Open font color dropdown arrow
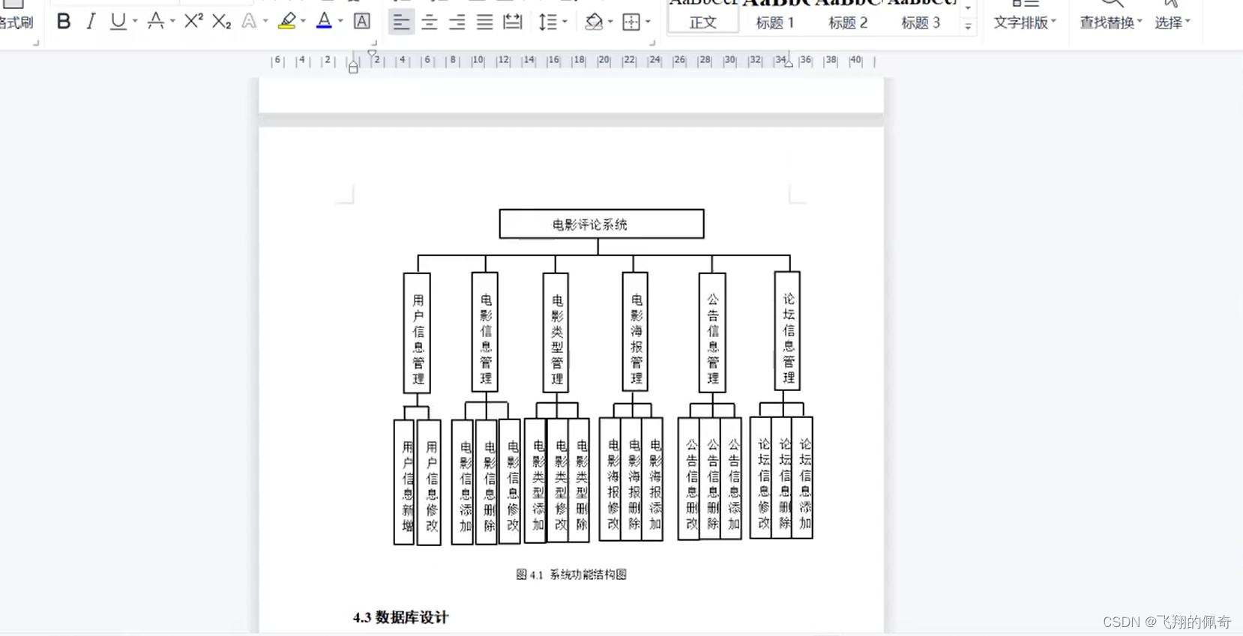 point(341,22)
